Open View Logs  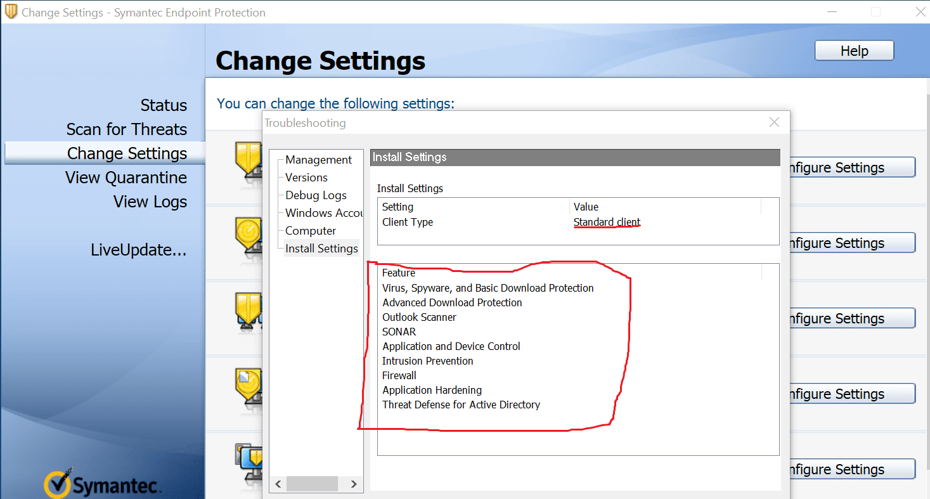pos(150,202)
